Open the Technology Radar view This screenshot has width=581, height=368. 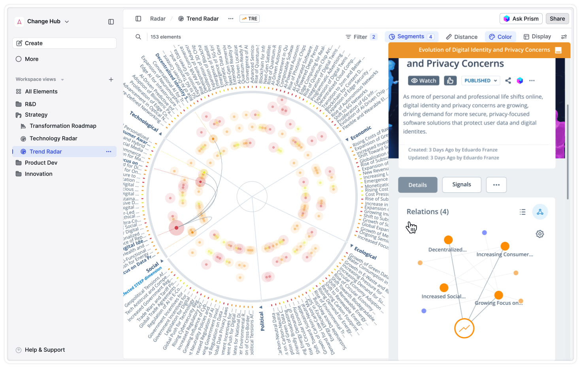(53, 138)
